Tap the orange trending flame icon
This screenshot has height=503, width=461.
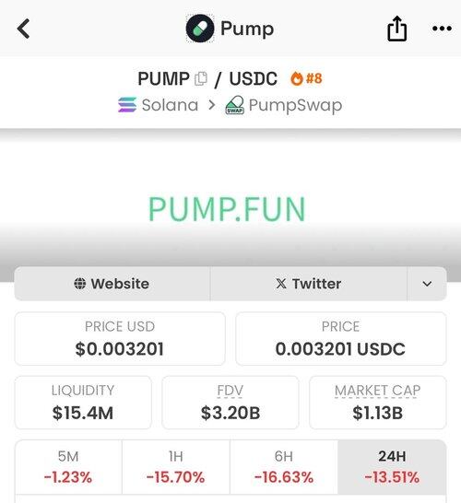click(297, 78)
